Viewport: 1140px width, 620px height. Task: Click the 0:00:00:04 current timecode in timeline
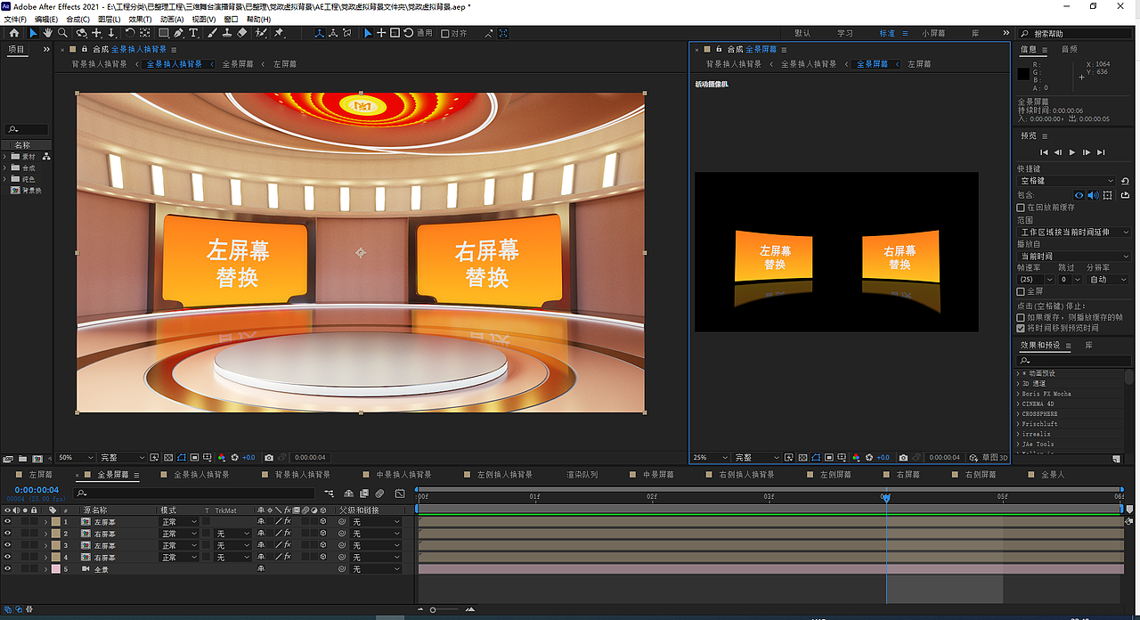click(37, 490)
